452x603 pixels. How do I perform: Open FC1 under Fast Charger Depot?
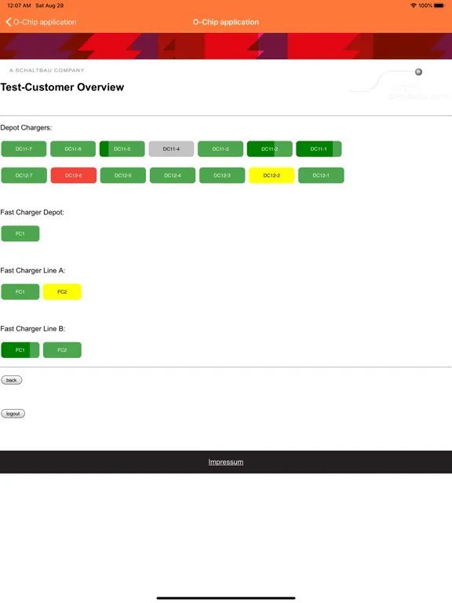[20, 233]
